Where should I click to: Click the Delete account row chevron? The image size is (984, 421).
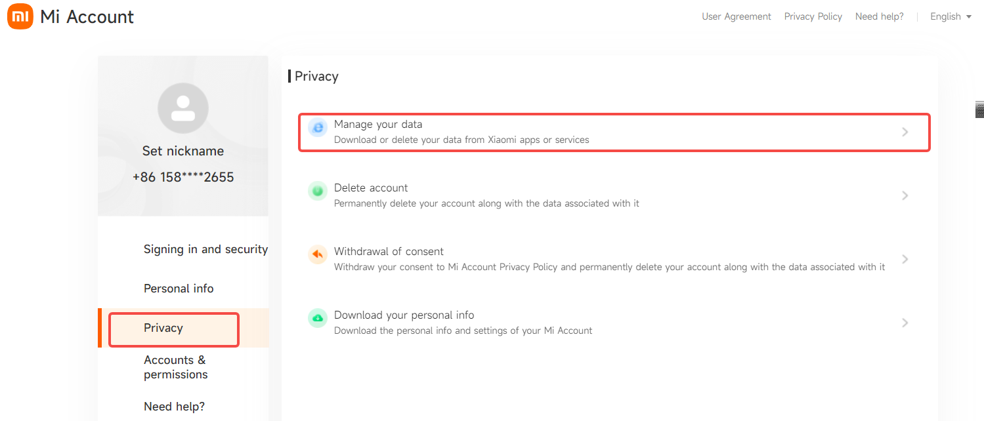[905, 195]
